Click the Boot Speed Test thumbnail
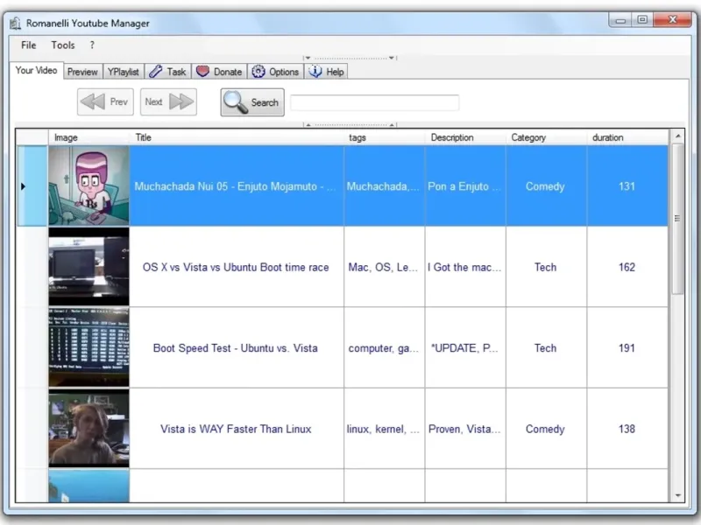 point(89,347)
